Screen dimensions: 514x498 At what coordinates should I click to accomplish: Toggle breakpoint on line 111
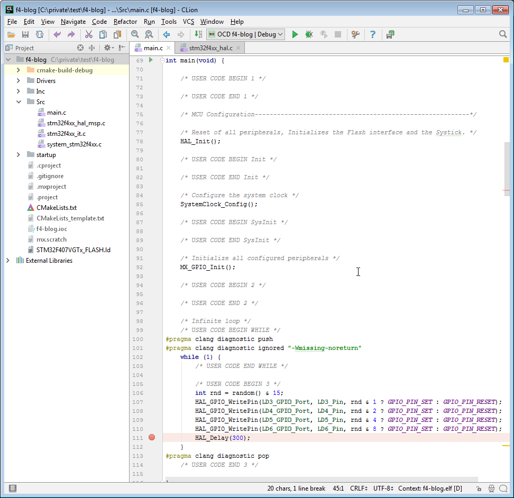[x=152, y=438]
